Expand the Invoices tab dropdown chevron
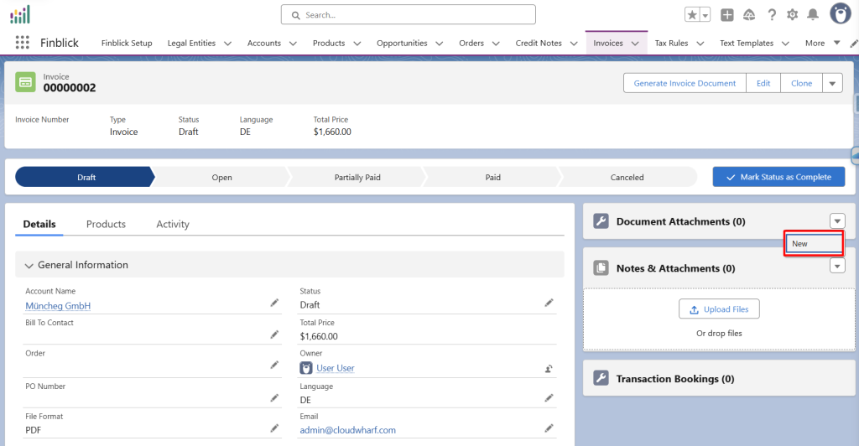This screenshot has width=859, height=446. (x=635, y=44)
